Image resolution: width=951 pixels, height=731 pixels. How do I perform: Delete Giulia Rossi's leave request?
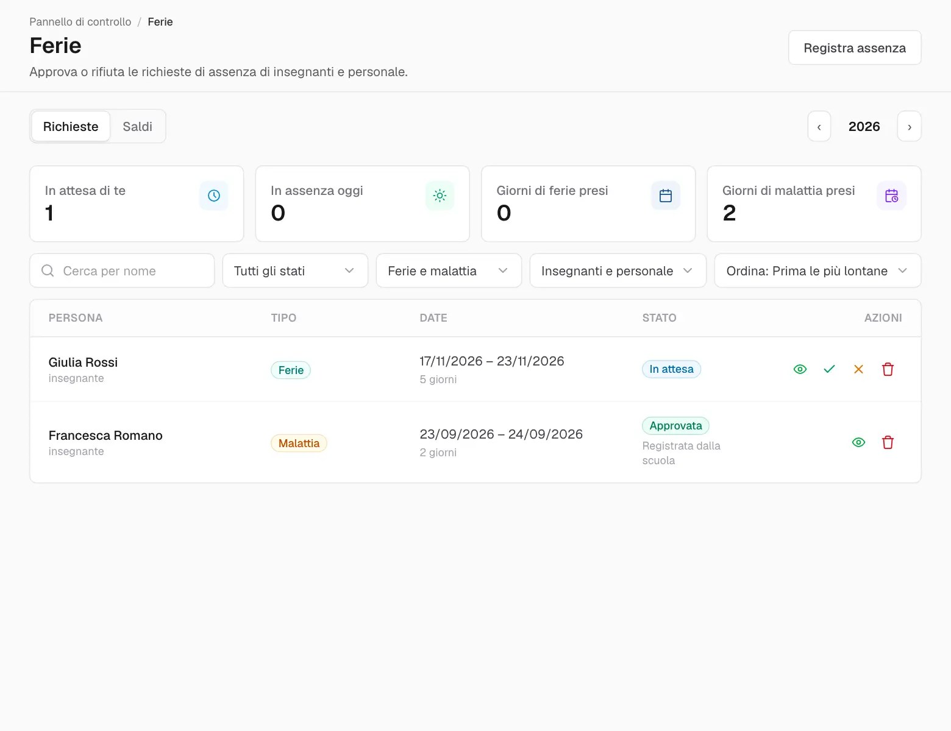pyautogui.click(x=888, y=369)
